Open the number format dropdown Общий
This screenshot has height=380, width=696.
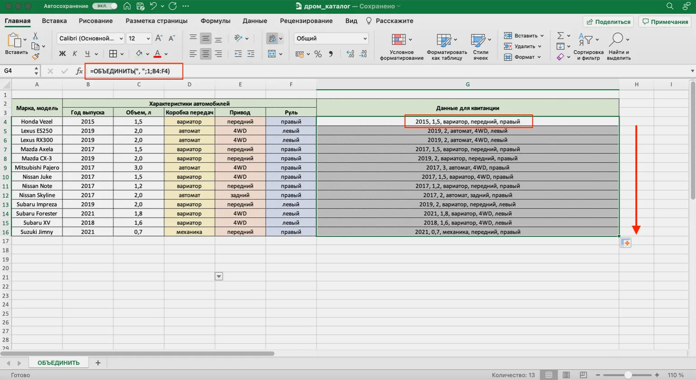point(331,38)
